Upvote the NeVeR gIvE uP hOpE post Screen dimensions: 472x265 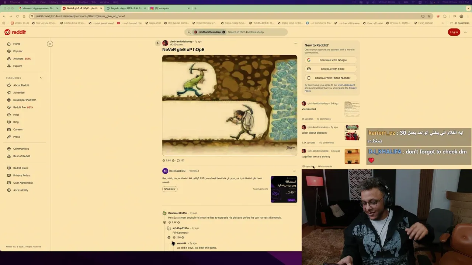pyautogui.click(x=164, y=160)
